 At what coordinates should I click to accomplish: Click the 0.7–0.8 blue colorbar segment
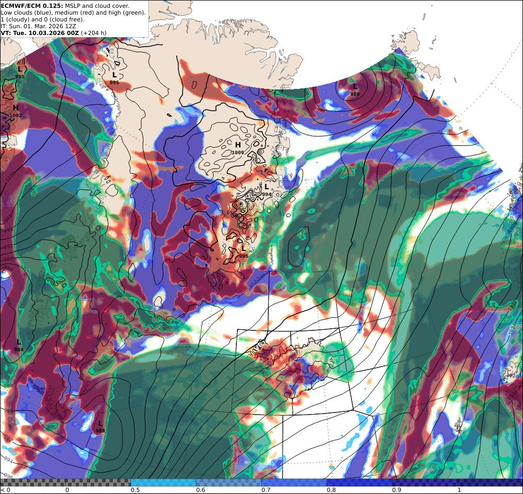pos(294,482)
